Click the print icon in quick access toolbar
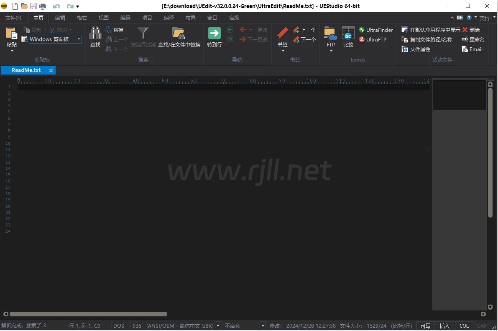 pyautogui.click(x=43, y=6)
